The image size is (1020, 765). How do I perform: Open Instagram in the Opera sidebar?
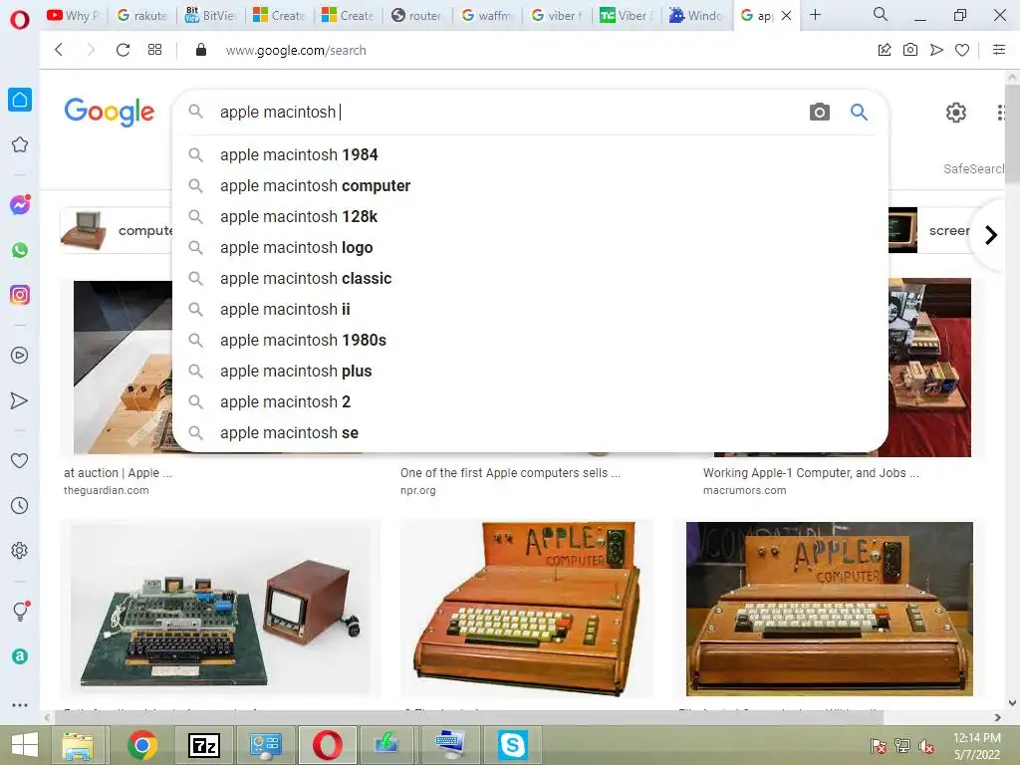[20, 295]
